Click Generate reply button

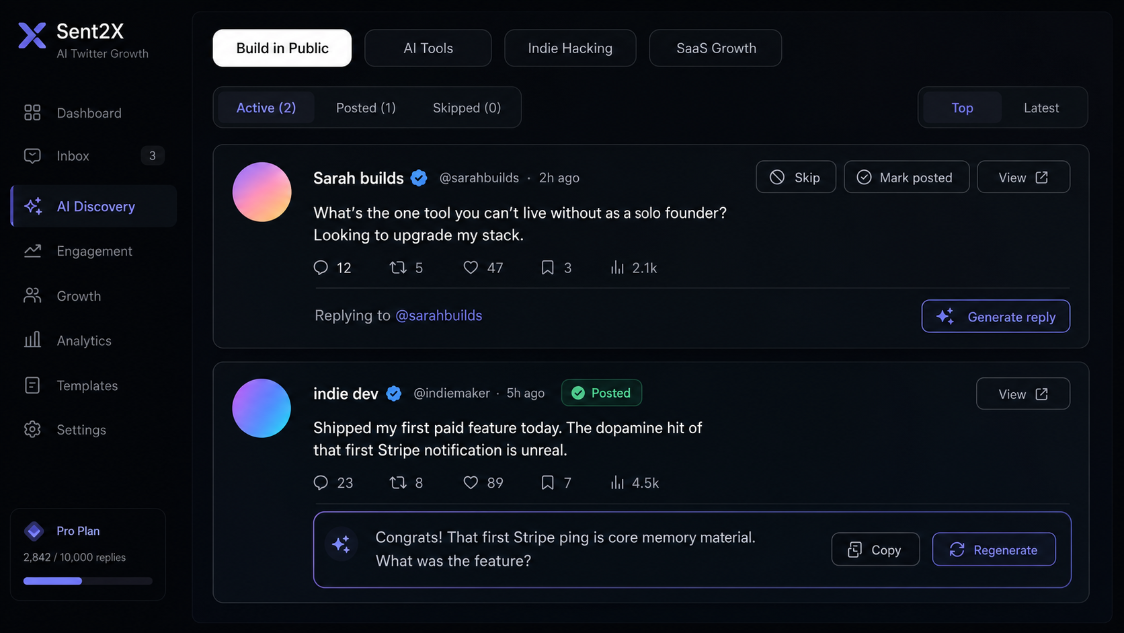[996, 316]
